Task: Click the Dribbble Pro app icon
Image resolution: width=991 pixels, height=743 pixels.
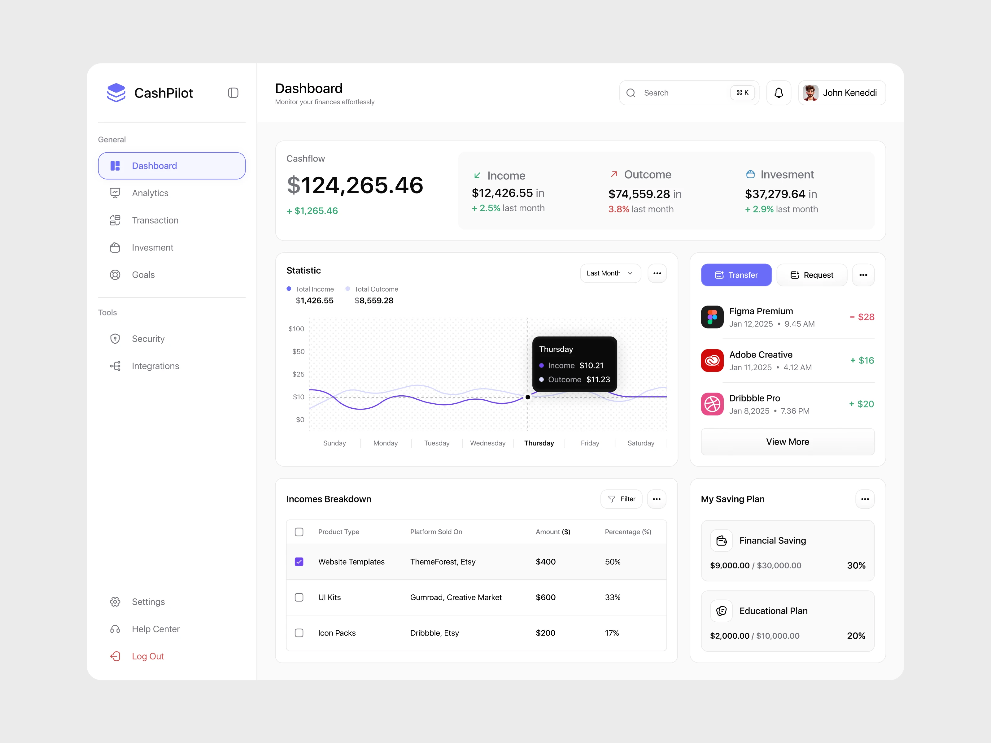Action: click(712, 404)
